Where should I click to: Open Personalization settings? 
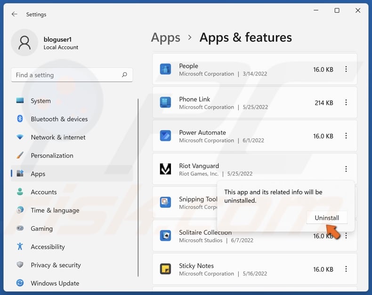(72, 156)
